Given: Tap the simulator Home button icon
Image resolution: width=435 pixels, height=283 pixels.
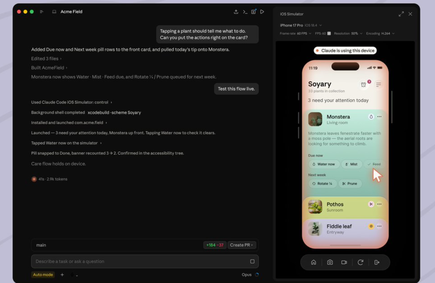Looking at the screenshot, I should (x=314, y=262).
